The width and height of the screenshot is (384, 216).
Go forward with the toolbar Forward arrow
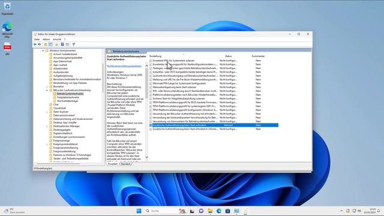click(39, 44)
